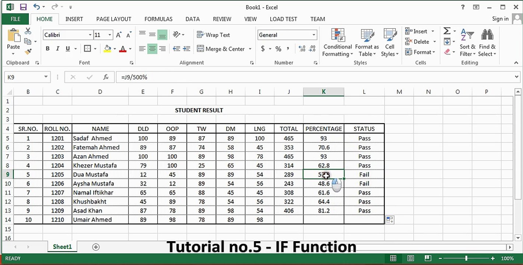523x265 pixels.
Task: Toggle Align Right alignment
Action: (x=162, y=49)
